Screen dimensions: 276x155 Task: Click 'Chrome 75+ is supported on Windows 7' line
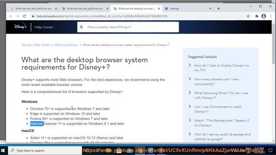70,109
